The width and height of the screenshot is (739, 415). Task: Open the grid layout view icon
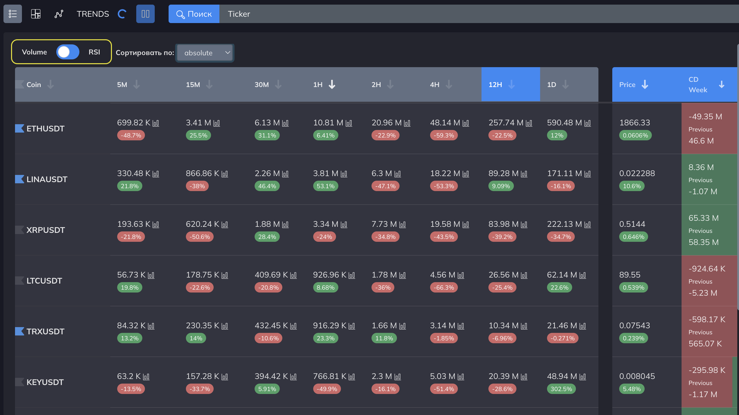[36, 14]
